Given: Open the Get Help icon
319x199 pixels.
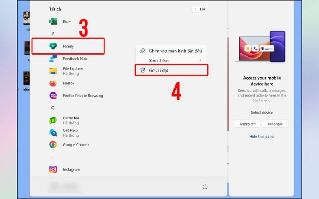Looking at the screenshot, I should point(53,133).
